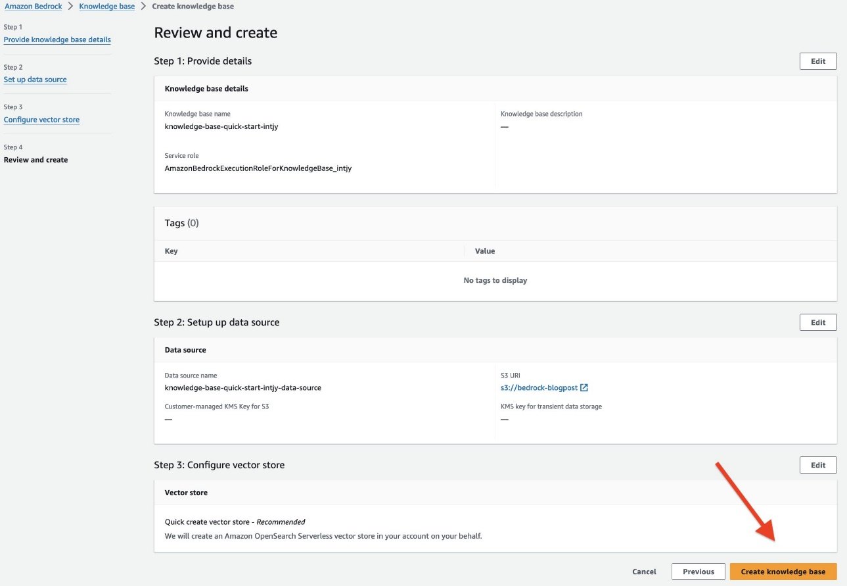This screenshot has height=586, width=847.
Task: Click 'Customer-managed KMS Key for S3' label
Action: click(x=217, y=406)
